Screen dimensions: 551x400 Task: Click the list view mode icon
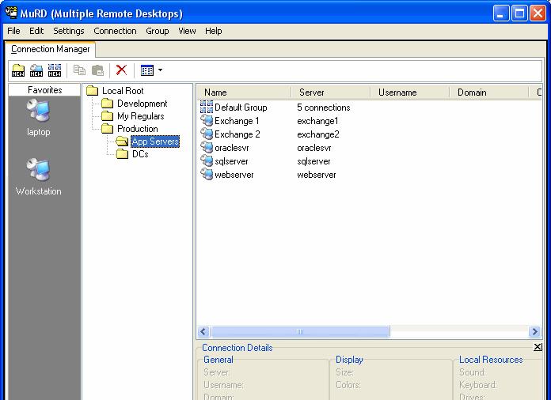tap(147, 70)
